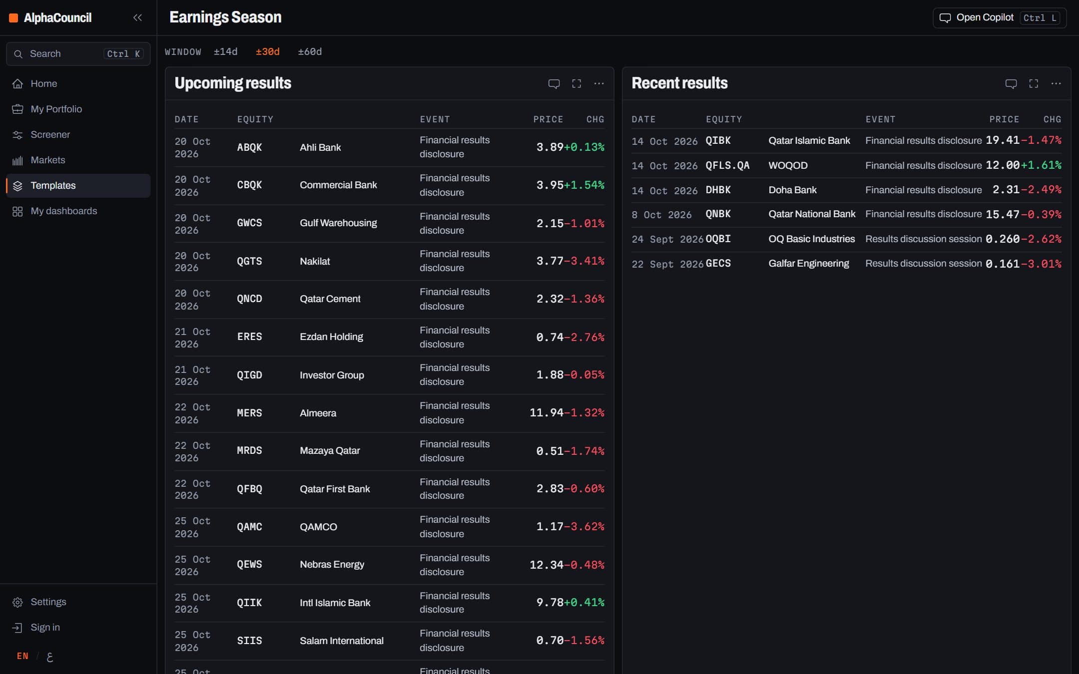Switch language to Arabic
The image size is (1079, 674).
click(x=49, y=657)
